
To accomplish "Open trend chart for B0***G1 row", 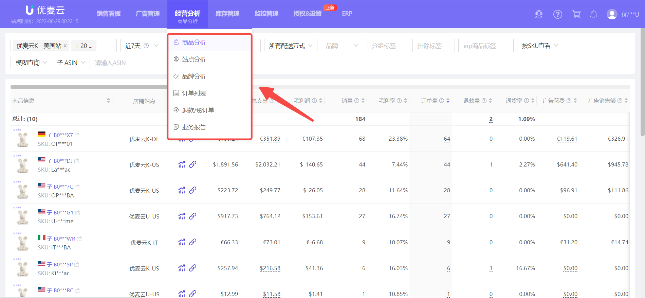I will (182, 216).
